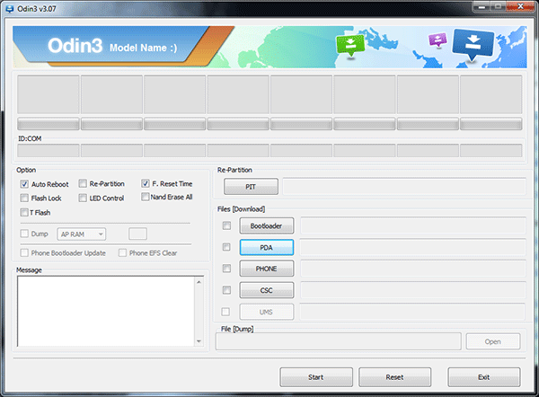Click the large blue download bubble icon
Screen dimensions: 539x397
[473, 45]
